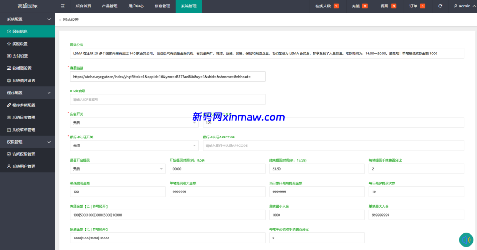Image resolution: width=477 pixels, height=250 pixels.
Task: Select the 系统管理 top menu tab
Action: (189, 6)
